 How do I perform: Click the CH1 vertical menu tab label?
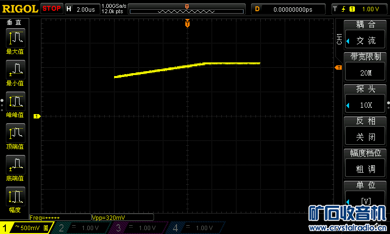coord(339,39)
